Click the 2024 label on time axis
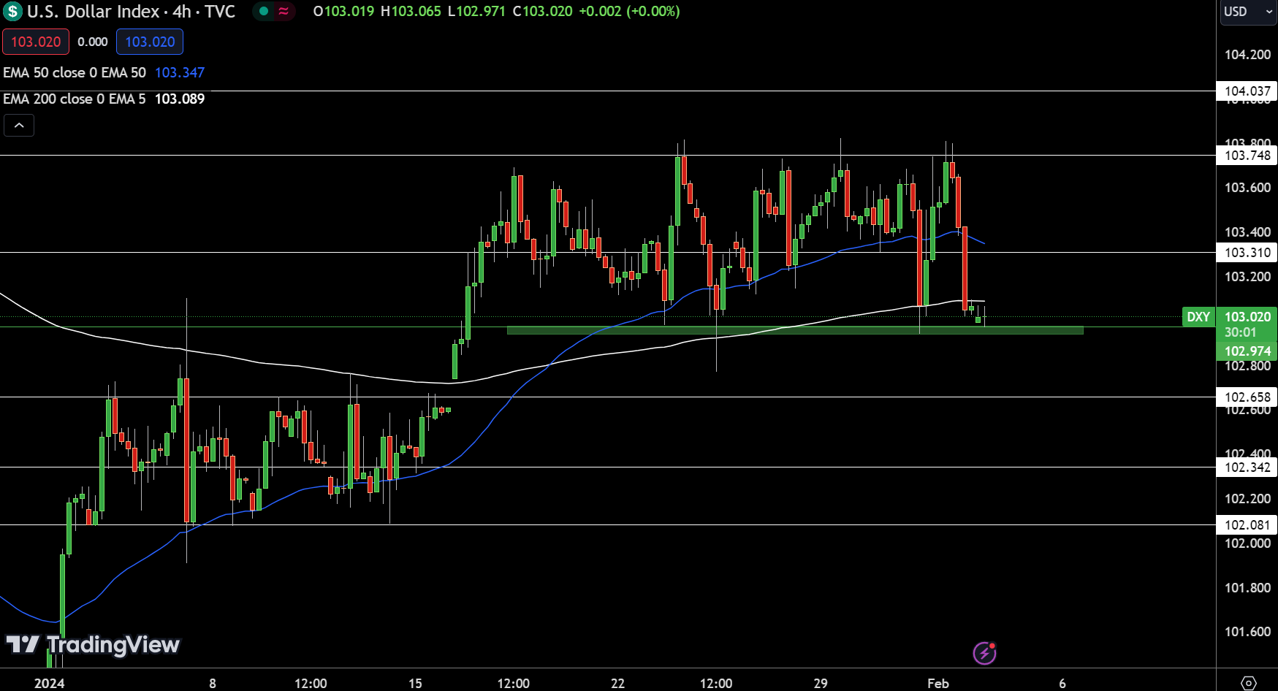This screenshot has height=691, width=1278. [50, 683]
